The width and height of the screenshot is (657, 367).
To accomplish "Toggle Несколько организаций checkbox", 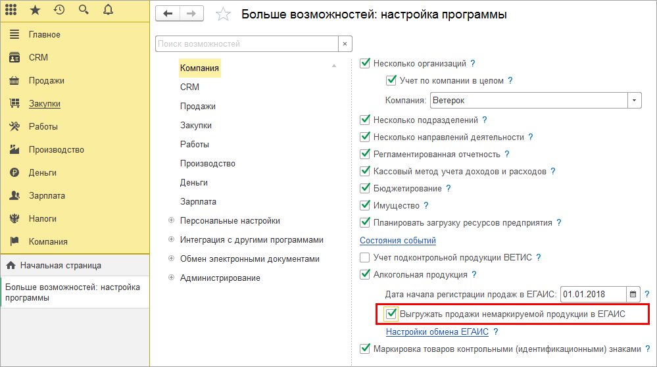I will pos(365,63).
